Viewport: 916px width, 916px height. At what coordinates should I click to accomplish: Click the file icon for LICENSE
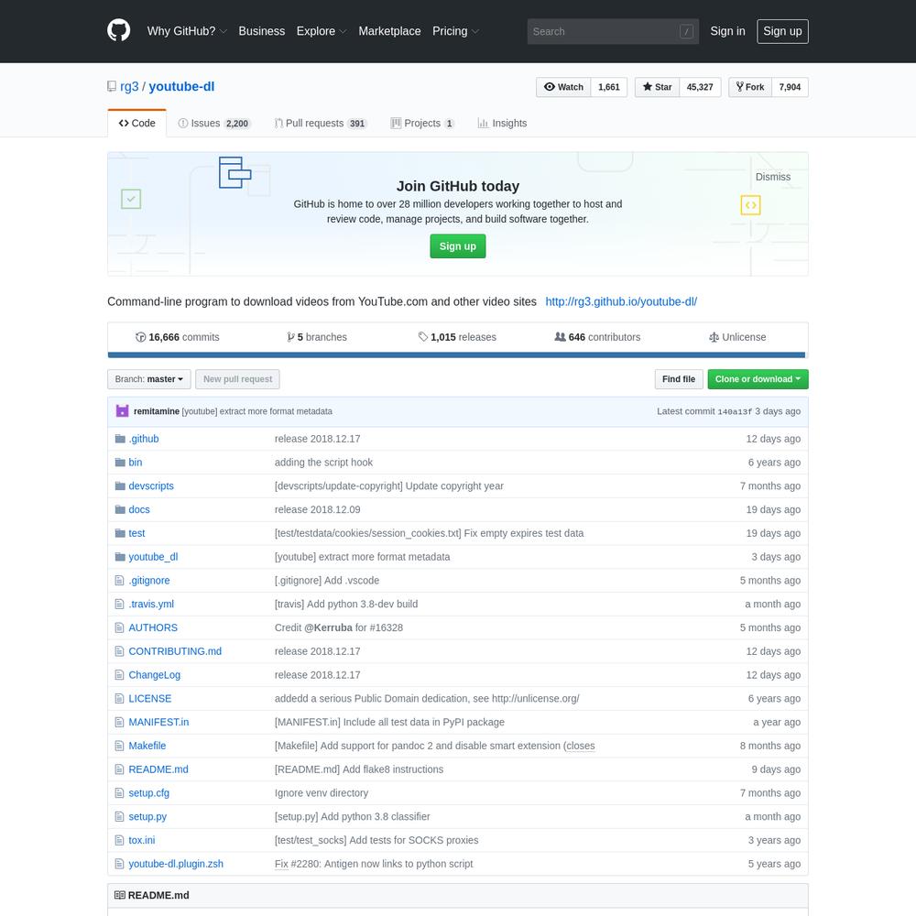120,698
